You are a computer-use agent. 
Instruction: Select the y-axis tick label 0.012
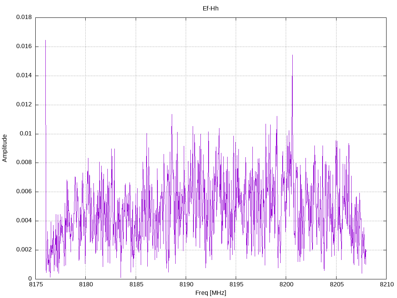24,104
